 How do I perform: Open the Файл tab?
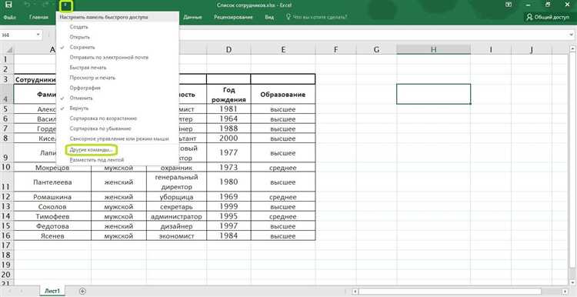pos(9,17)
